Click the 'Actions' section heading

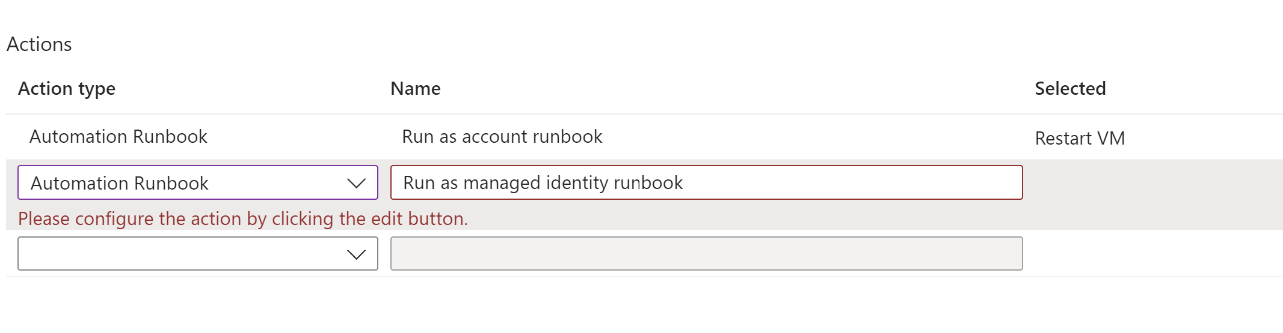(x=39, y=44)
